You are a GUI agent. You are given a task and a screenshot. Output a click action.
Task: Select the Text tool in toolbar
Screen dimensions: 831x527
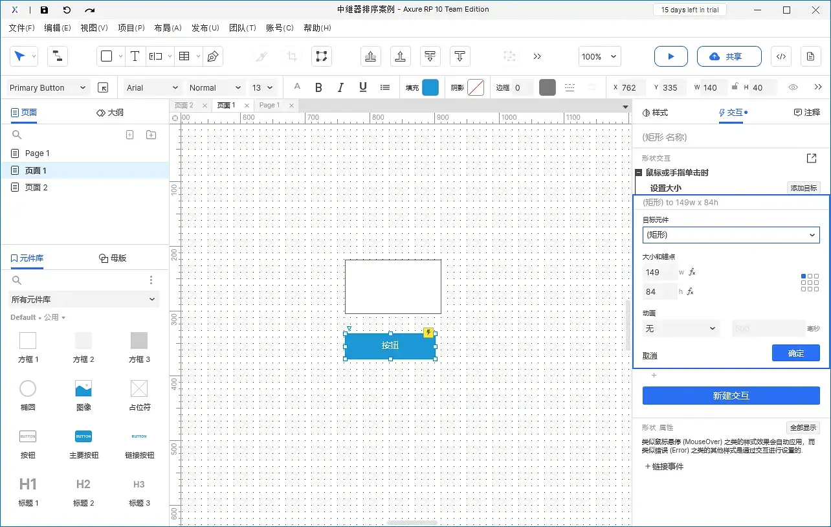[135, 56]
